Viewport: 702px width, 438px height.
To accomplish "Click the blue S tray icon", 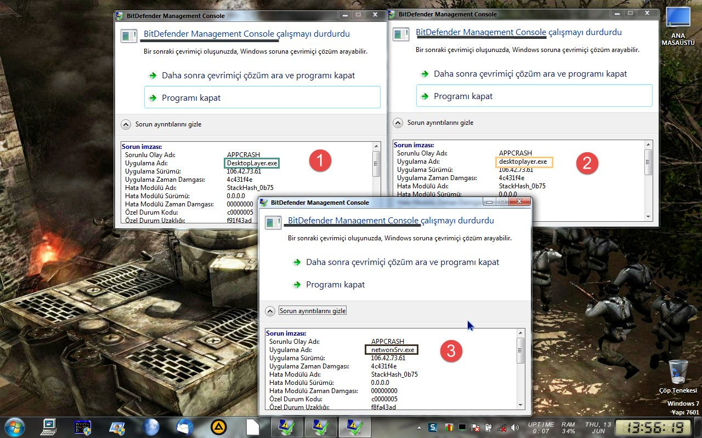I will [433, 427].
